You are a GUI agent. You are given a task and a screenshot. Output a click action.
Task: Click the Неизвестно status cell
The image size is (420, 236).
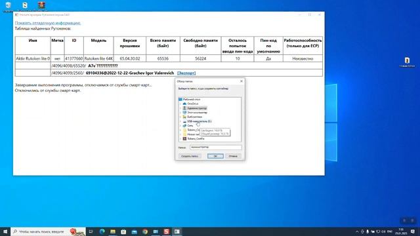(303, 58)
